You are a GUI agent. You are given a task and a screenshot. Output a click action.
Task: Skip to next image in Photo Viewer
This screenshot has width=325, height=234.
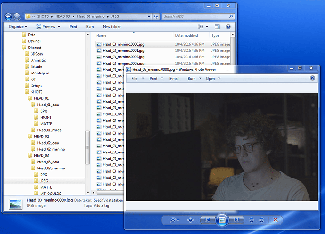pos(237,220)
